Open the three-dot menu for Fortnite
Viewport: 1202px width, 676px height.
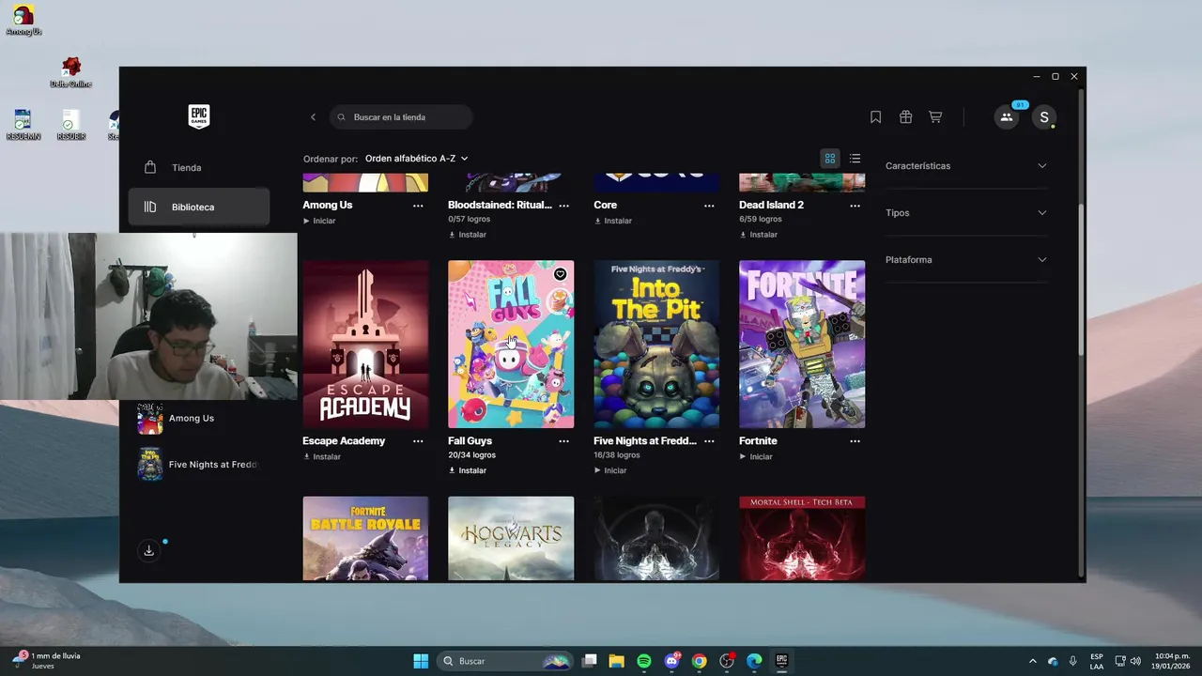855,440
